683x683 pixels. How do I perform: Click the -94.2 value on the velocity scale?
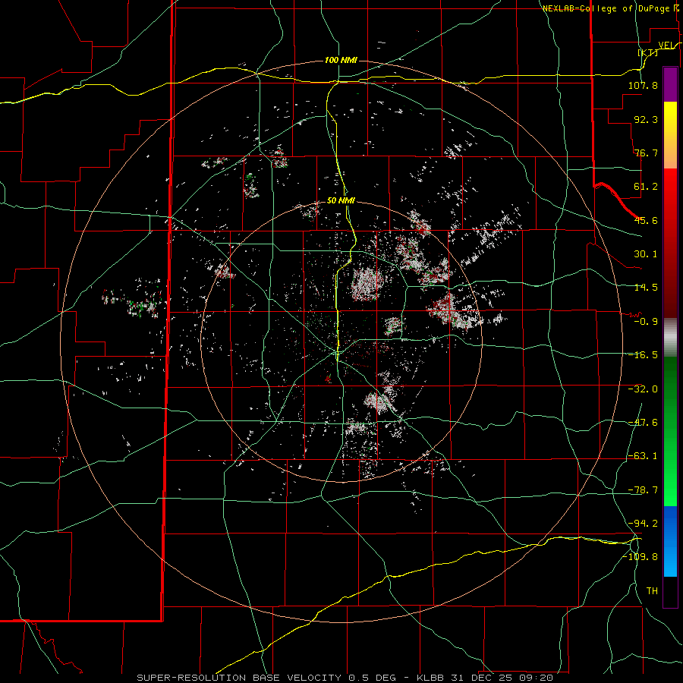pos(643,524)
